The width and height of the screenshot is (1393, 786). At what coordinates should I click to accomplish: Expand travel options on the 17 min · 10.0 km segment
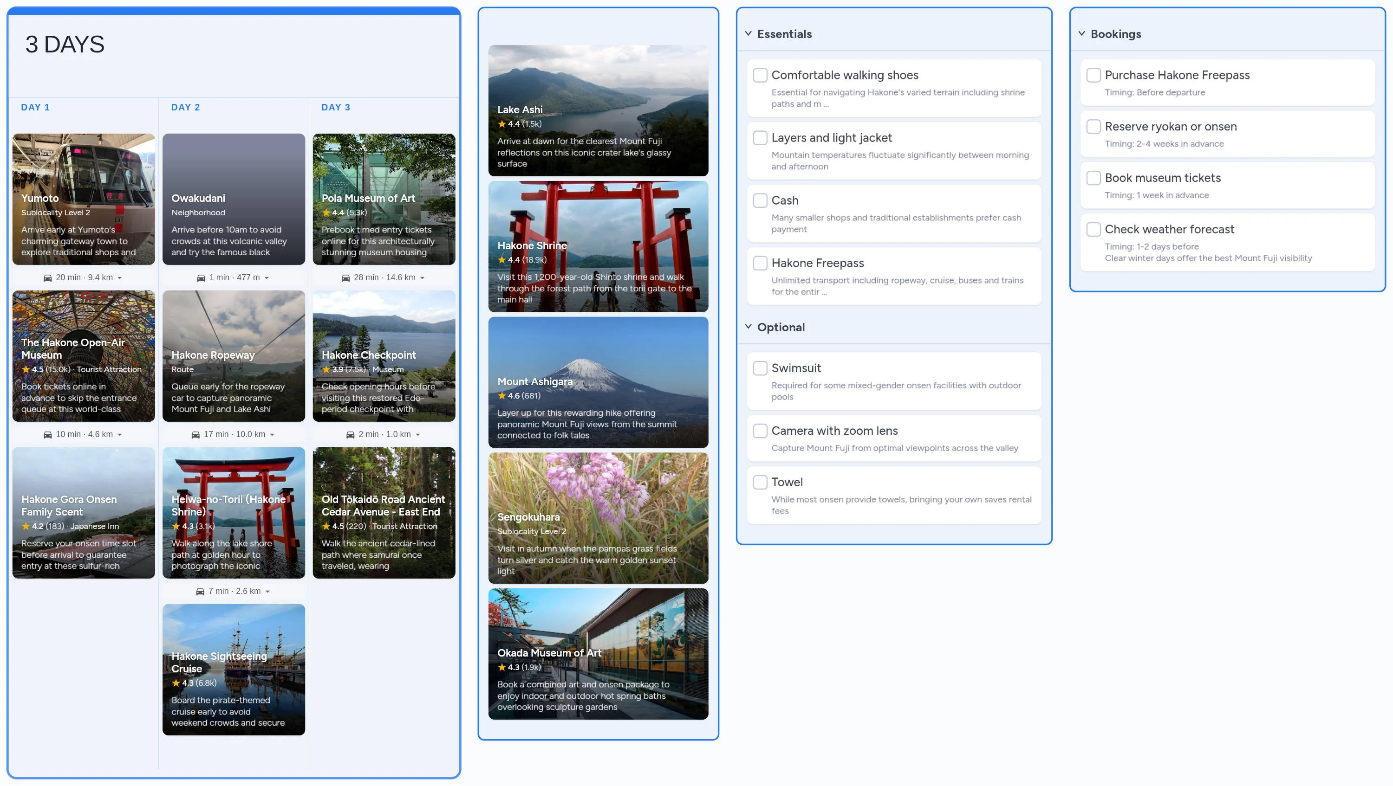272,434
